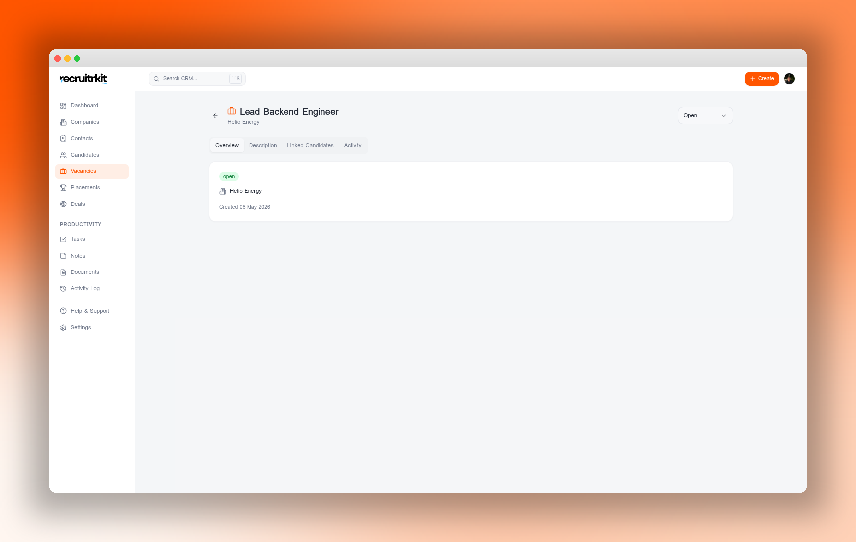Click the green open status badge
The height and width of the screenshot is (542, 856).
pos(229,177)
